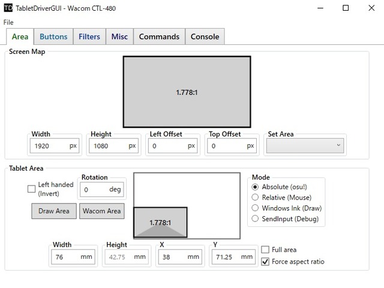The image size is (384, 288).
Task: Enable the Full area checkbox
Action: (x=265, y=250)
